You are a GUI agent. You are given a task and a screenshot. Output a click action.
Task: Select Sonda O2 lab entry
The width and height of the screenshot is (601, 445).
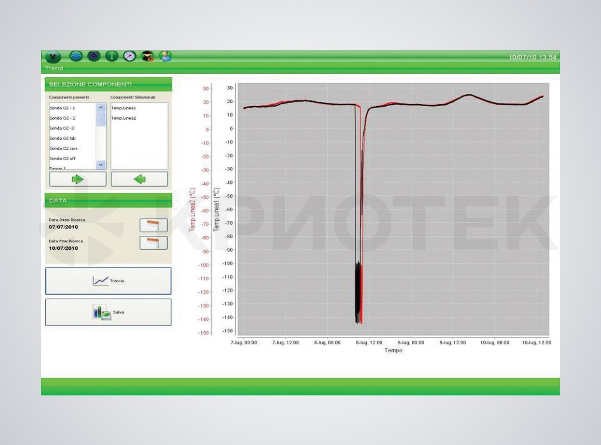coord(62,138)
